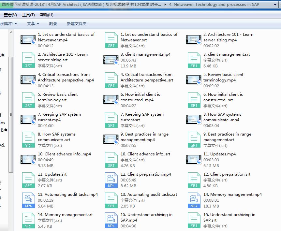Open address bar history dropdown arrow
281x231 pixels.
(275, 5)
